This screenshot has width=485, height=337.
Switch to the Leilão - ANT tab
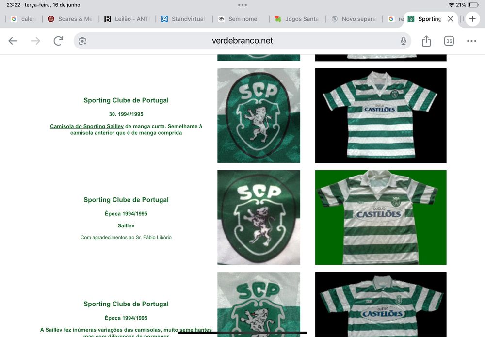click(127, 19)
